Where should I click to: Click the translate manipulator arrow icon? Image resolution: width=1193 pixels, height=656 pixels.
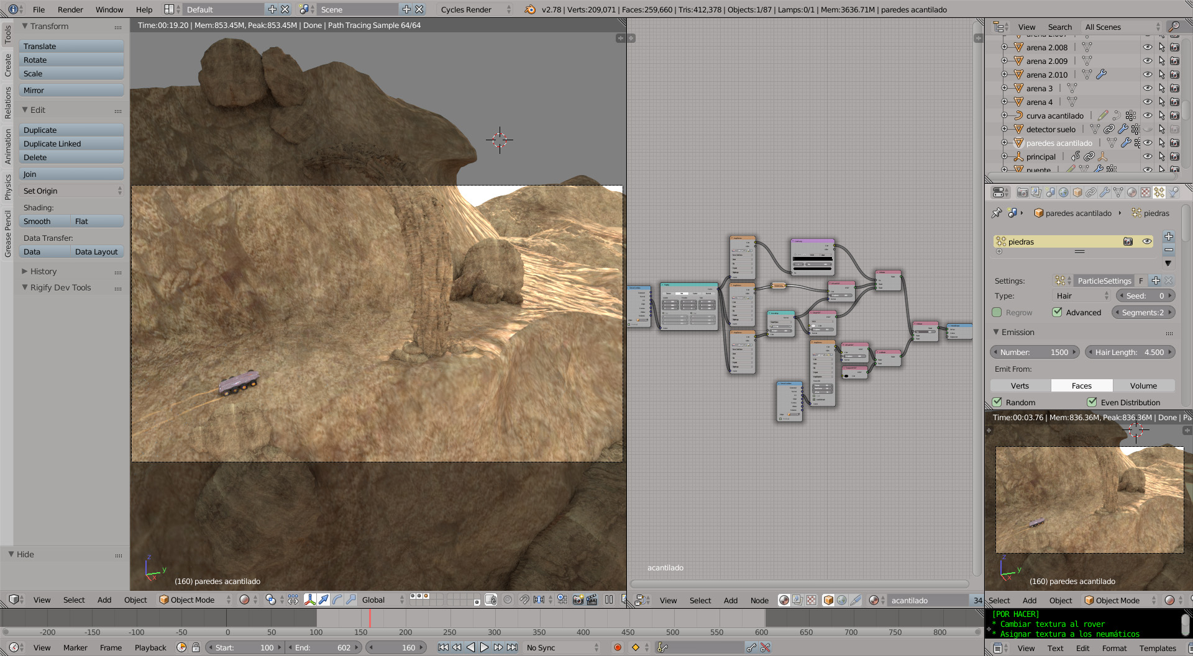tap(323, 600)
